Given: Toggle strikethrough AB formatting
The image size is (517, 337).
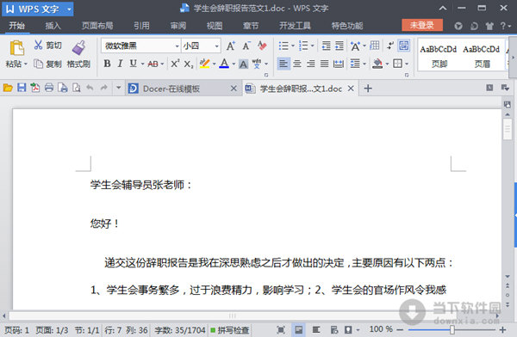Looking at the screenshot, I should point(153,64).
